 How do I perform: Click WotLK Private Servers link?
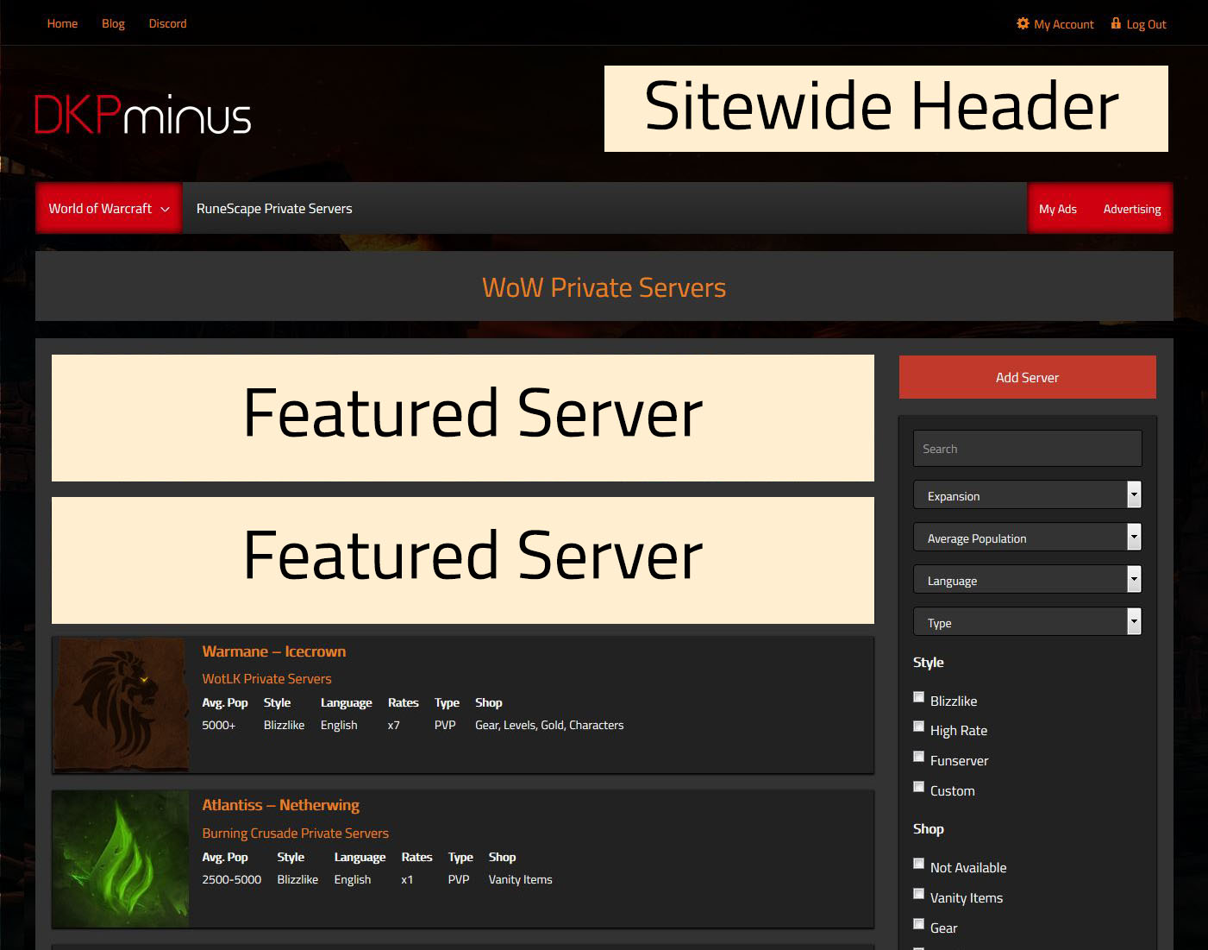click(x=266, y=678)
